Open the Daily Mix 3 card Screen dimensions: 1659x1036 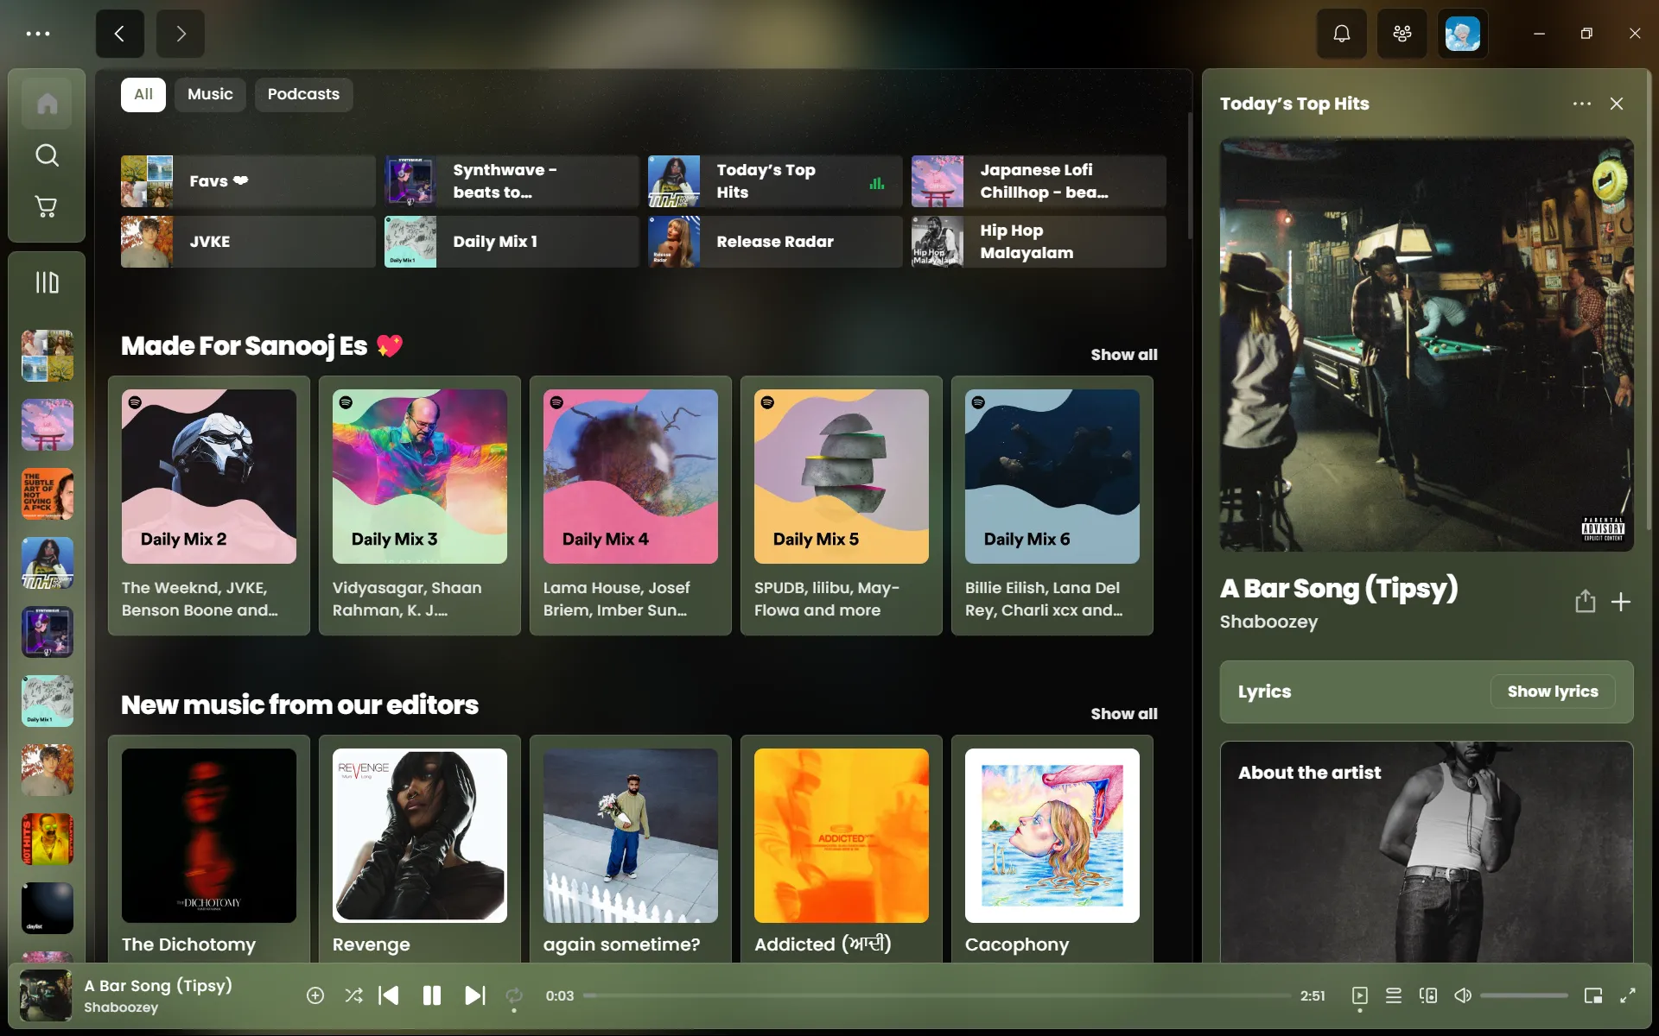click(420, 506)
